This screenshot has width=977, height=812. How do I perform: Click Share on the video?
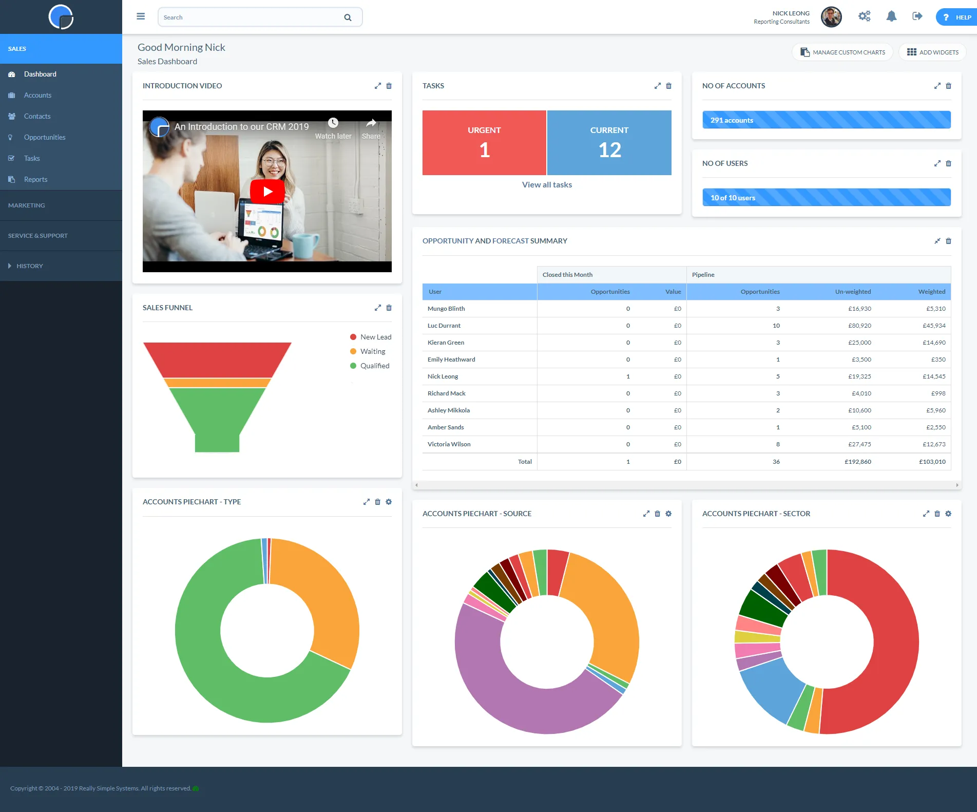point(371,128)
